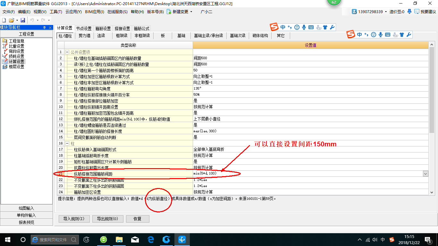Click the Redo arrow icon
This screenshot has width=438, height=246.
43,20
